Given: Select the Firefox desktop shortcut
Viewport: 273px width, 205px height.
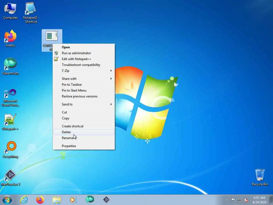Looking at the screenshot, I should pyautogui.click(x=10, y=38).
